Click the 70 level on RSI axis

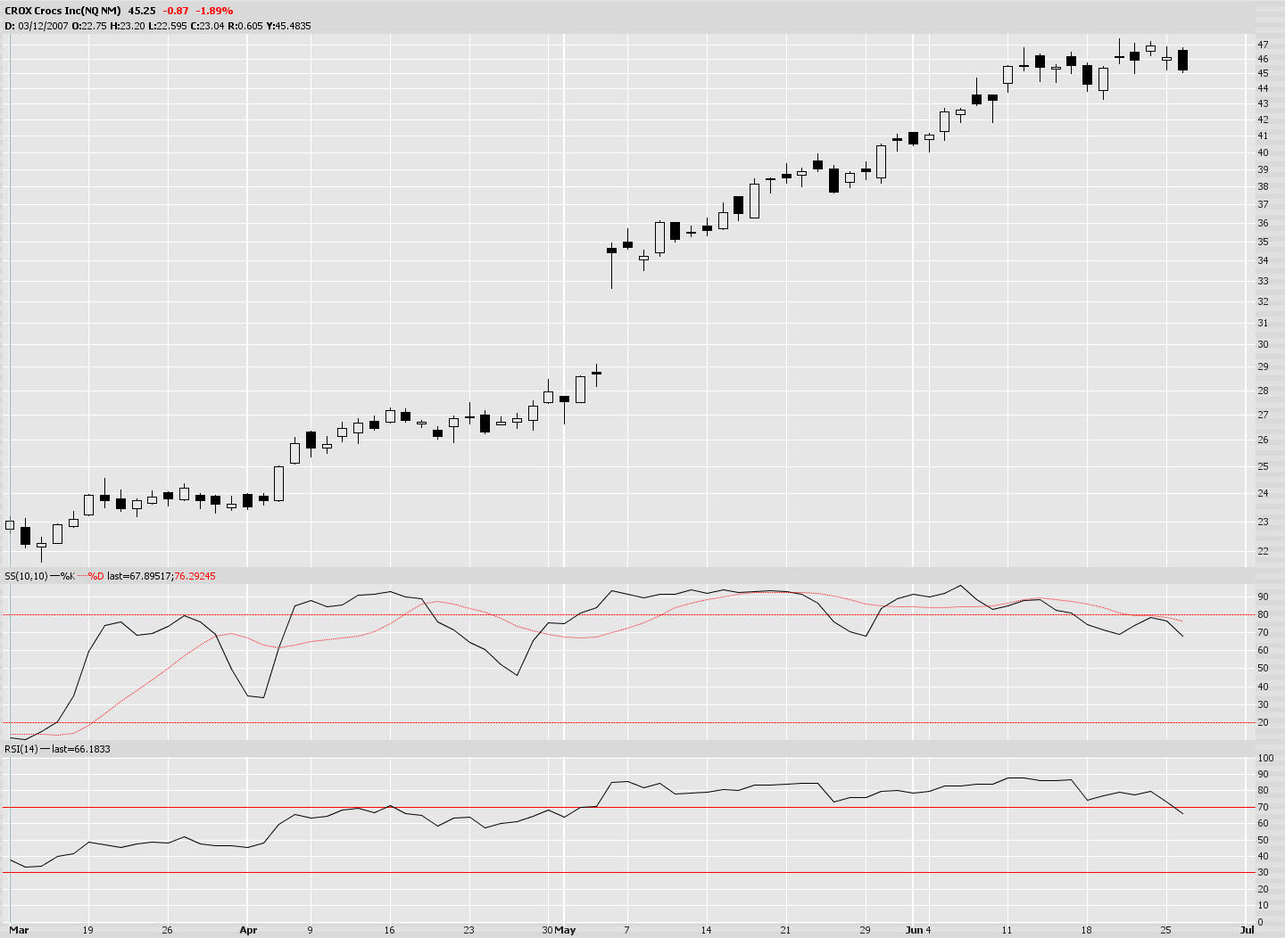pos(1263,807)
